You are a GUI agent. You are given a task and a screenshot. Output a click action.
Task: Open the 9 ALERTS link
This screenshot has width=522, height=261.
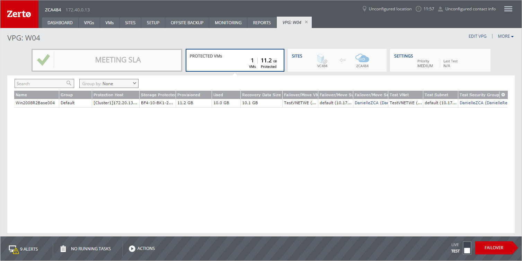29,249
